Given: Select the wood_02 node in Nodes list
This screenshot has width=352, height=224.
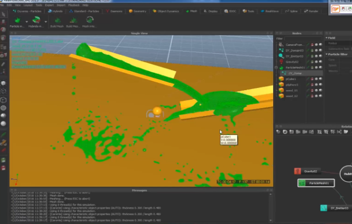Looking at the screenshot, I should point(292,96).
